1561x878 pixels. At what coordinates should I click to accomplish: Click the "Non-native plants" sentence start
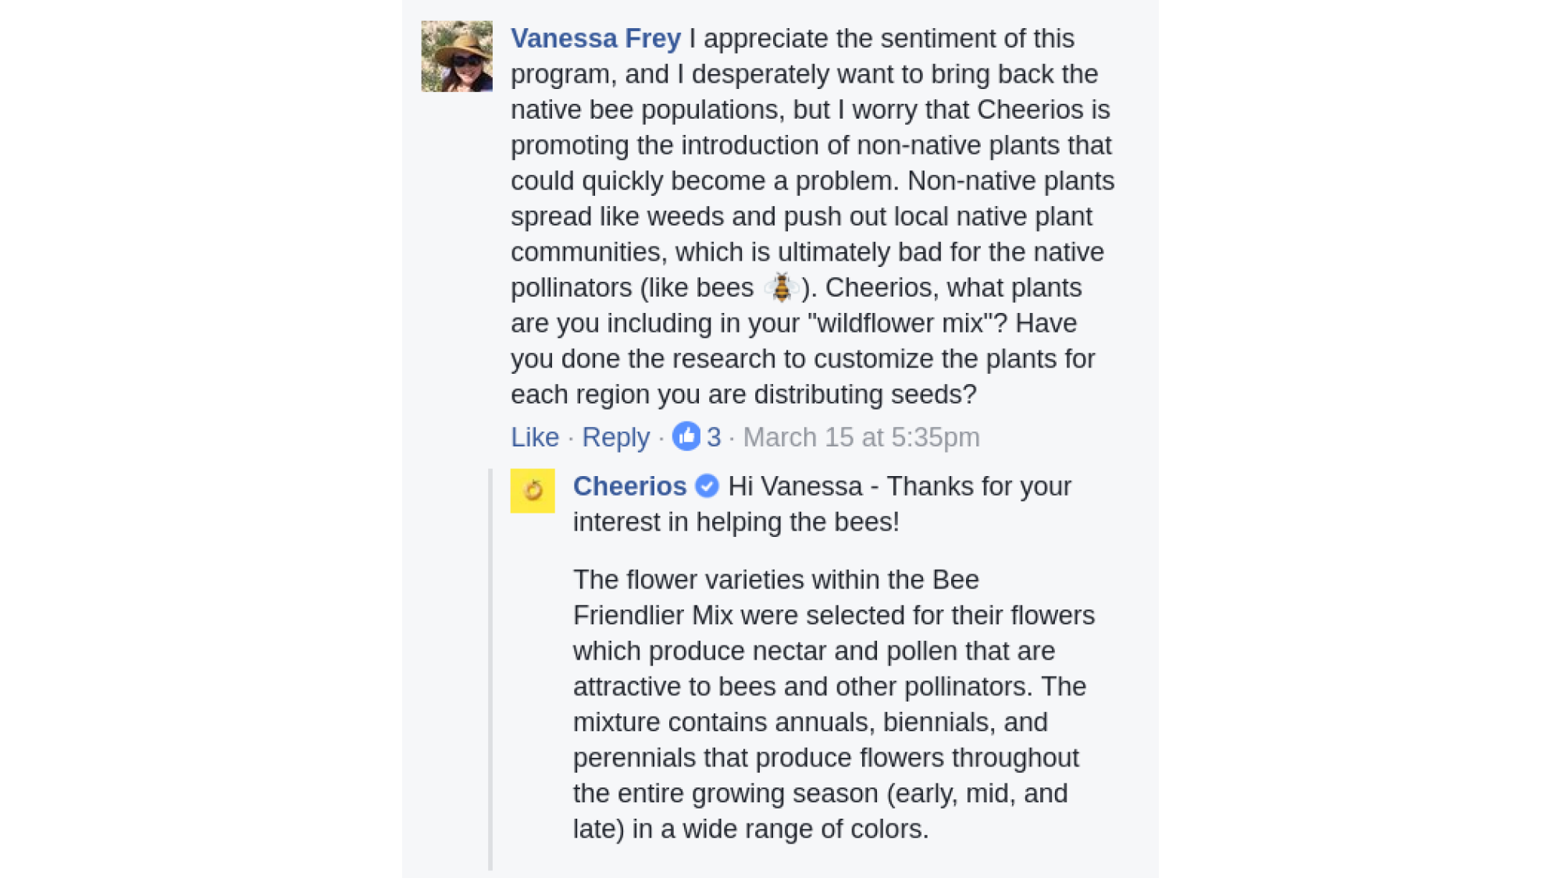tap(1010, 181)
